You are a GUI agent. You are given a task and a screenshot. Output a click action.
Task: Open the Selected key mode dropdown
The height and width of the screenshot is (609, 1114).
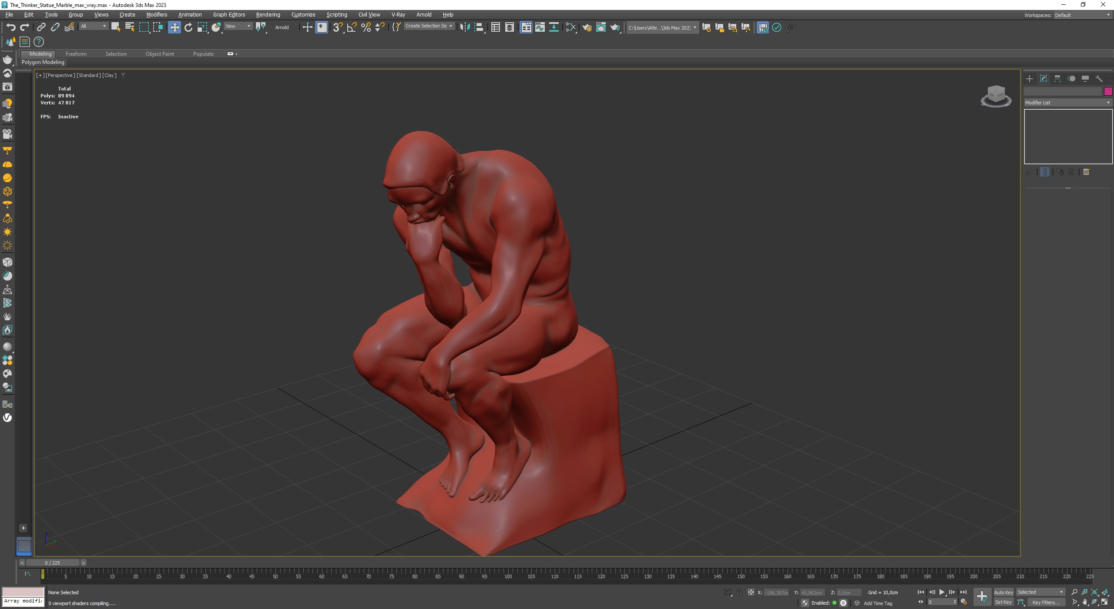coord(1040,592)
